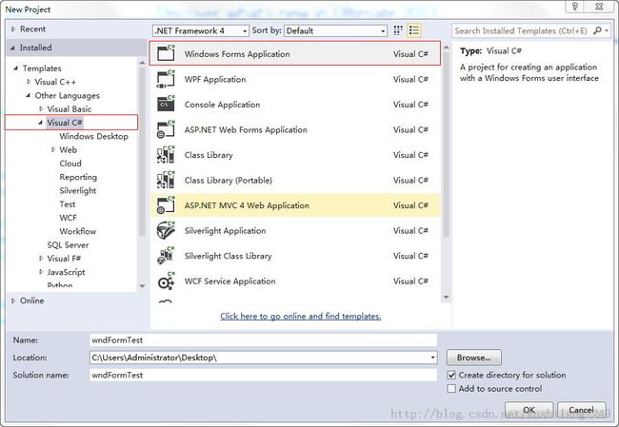Expand the JavaScript tree node
The height and width of the screenshot is (427, 619).
pos(41,272)
